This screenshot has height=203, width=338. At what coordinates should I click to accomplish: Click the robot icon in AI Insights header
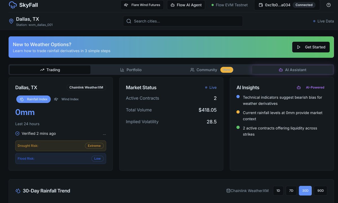click(x=299, y=88)
